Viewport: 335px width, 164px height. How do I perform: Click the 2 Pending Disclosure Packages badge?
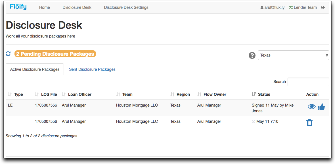tap(55, 54)
